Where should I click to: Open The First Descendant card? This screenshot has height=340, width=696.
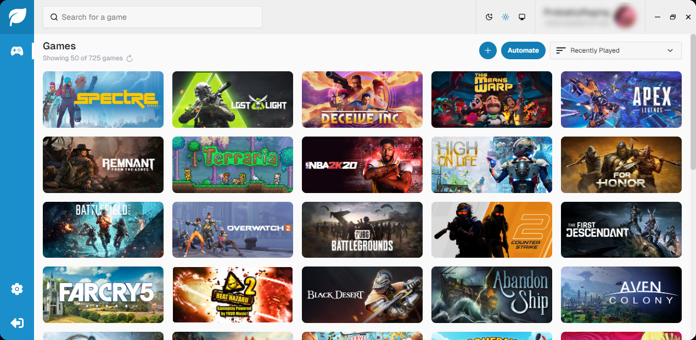click(621, 230)
